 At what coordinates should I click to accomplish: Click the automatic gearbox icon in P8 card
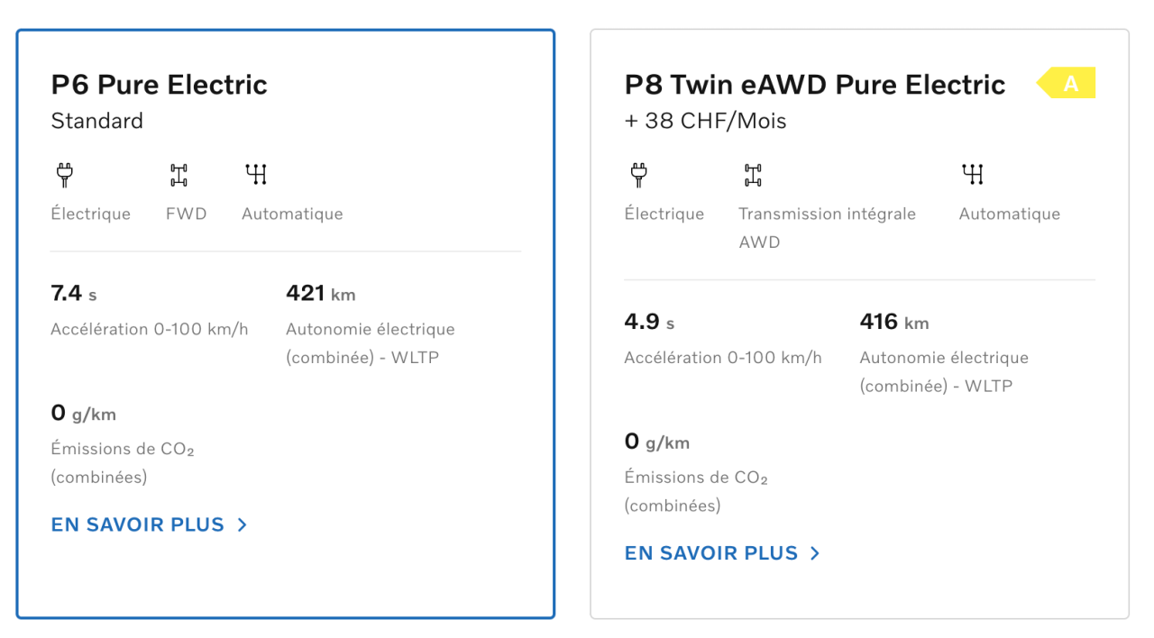(973, 175)
